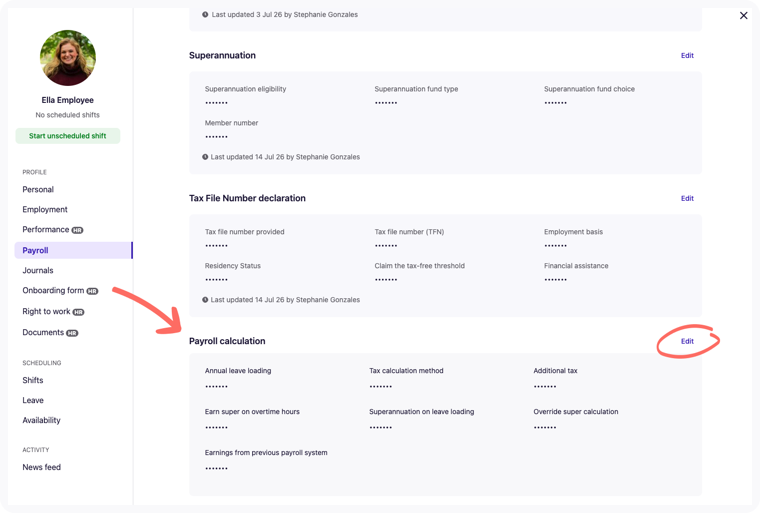760x513 pixels.
Task: Open the Employment section
Action: [x=45, y=209]
